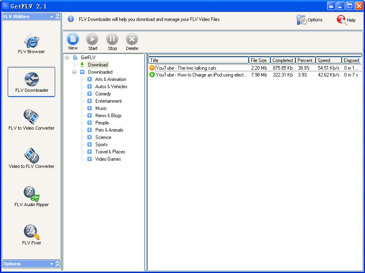
Task: Click the Start download button
Action: 93,42
